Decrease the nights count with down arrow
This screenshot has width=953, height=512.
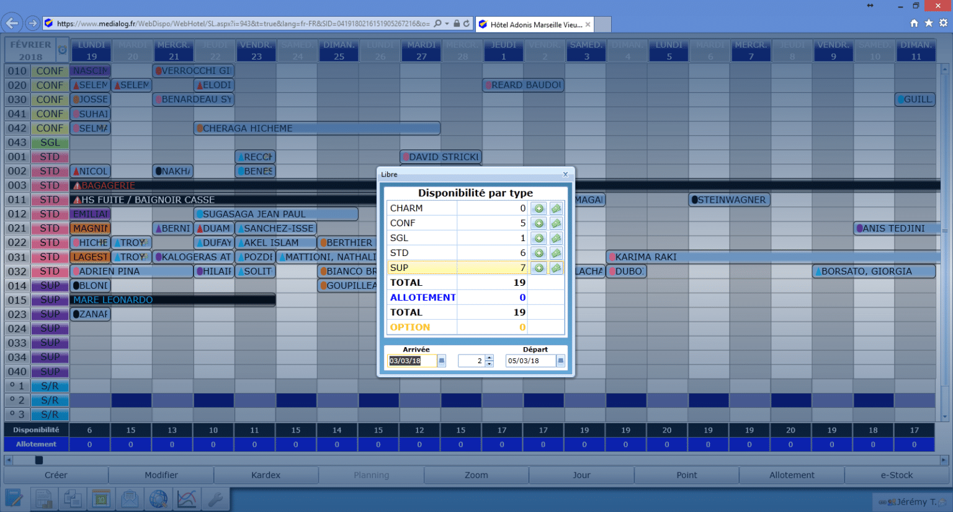point(490,364)
